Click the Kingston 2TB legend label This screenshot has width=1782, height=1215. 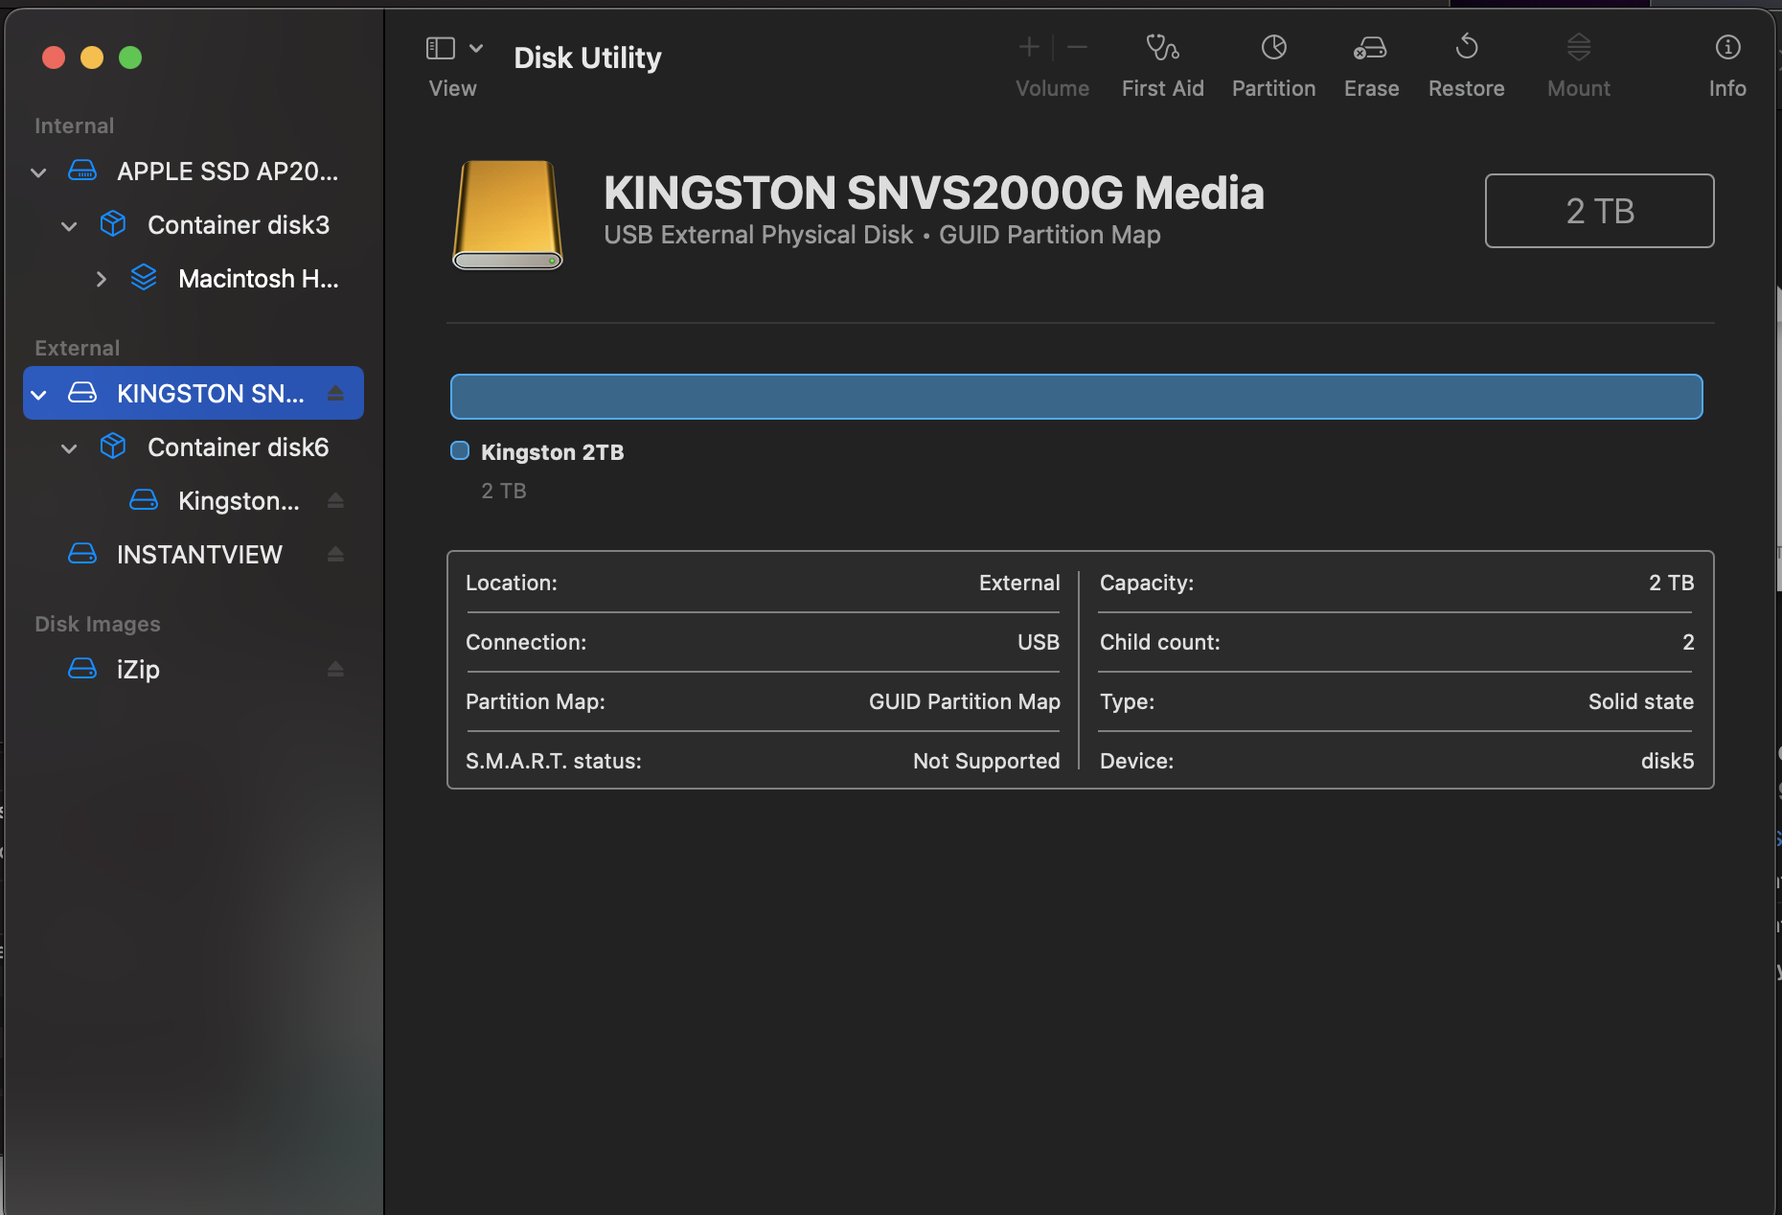coord(552,452)
